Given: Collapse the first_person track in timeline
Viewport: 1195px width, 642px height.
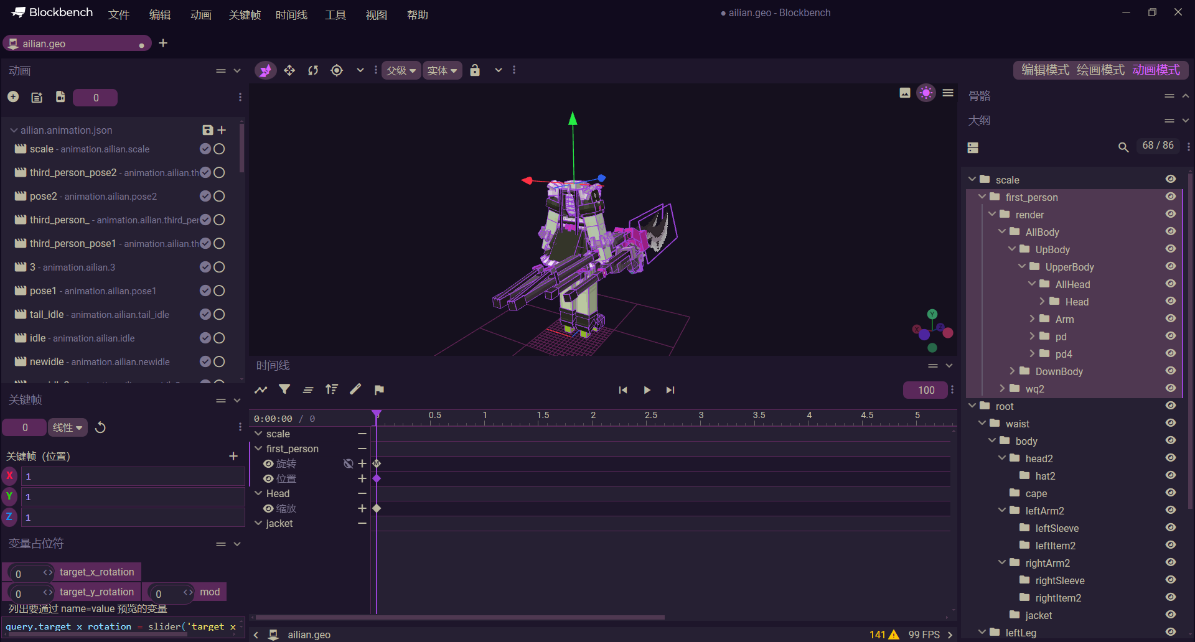Looking at the screenshot, I should click(258, 449).
